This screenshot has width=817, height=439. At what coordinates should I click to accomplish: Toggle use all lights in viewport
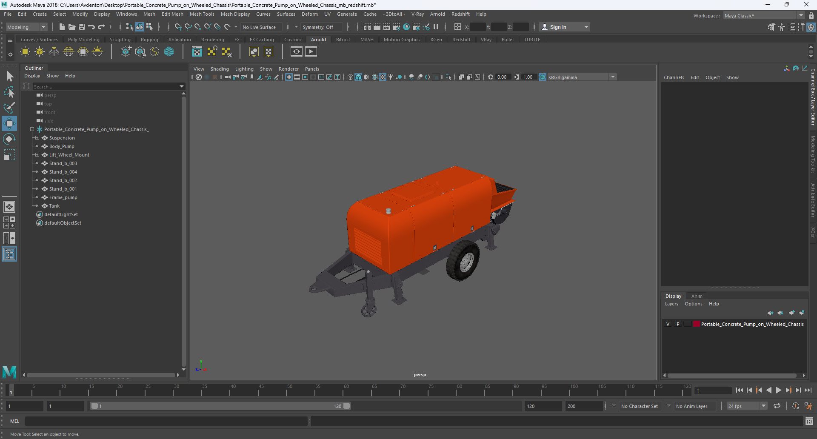coord(391,77)
